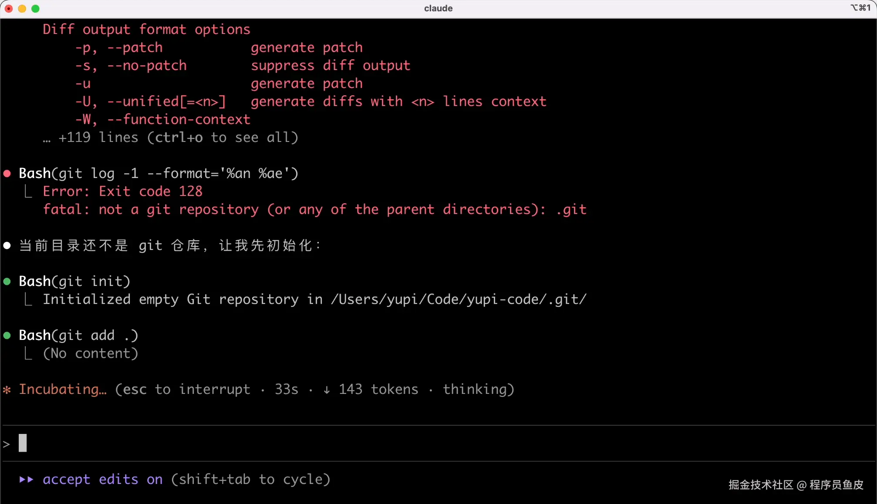This screenshot has width=877, height=504.
Task: Click the command input field cursor
Action: 23,443
